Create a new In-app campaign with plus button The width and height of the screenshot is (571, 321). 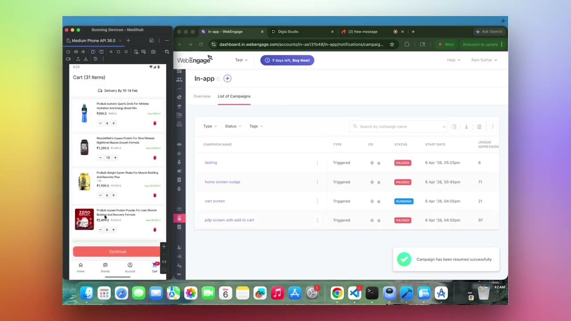[x=227, y=78]
